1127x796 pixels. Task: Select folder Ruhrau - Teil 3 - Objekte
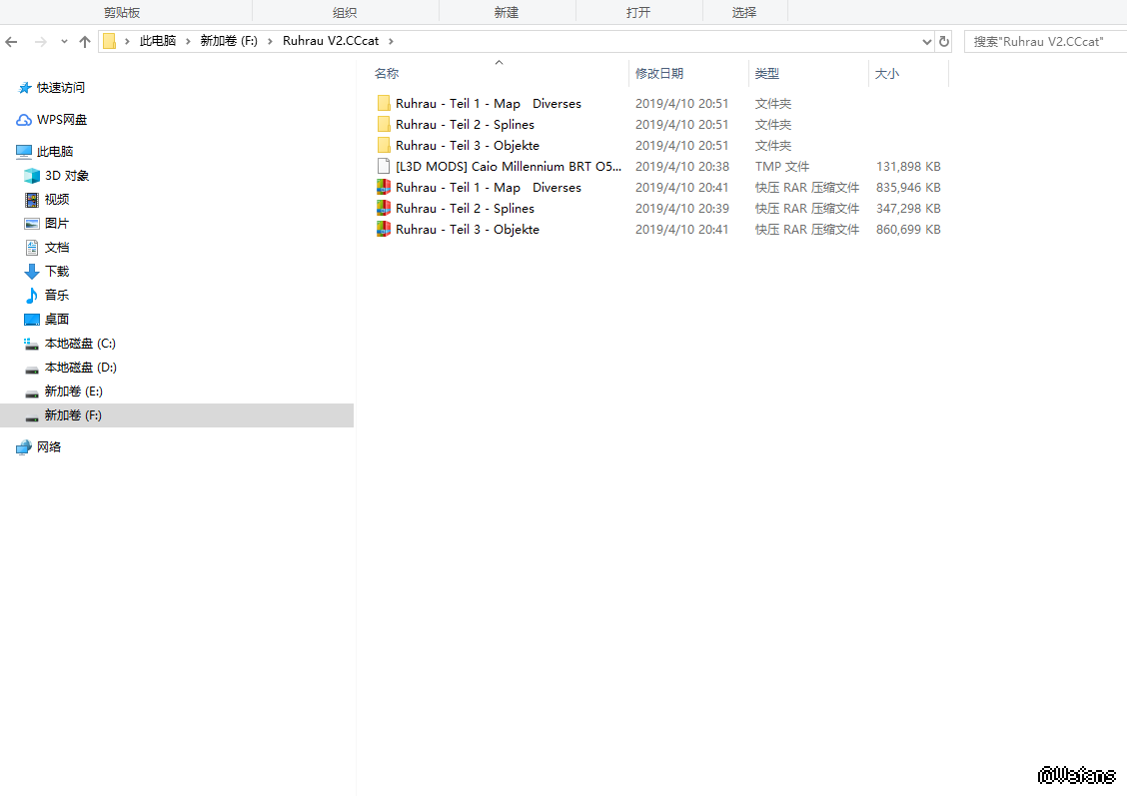click(468, 145)
